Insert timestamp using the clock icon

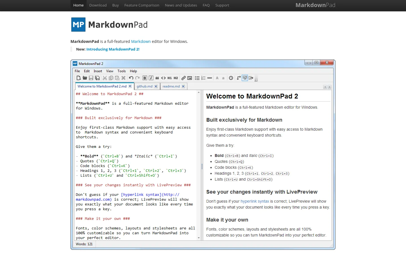point(231,78)
